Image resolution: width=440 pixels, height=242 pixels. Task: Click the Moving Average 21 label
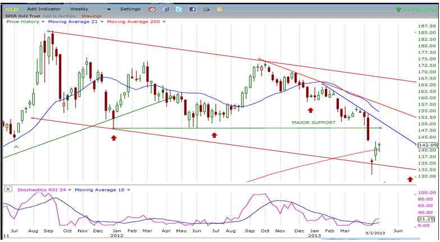pos(73,21)
